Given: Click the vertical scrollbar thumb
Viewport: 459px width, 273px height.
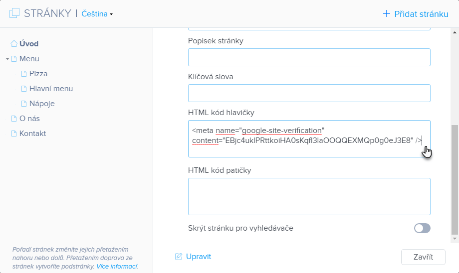Looking at the screenshot, I should (455, 179).
